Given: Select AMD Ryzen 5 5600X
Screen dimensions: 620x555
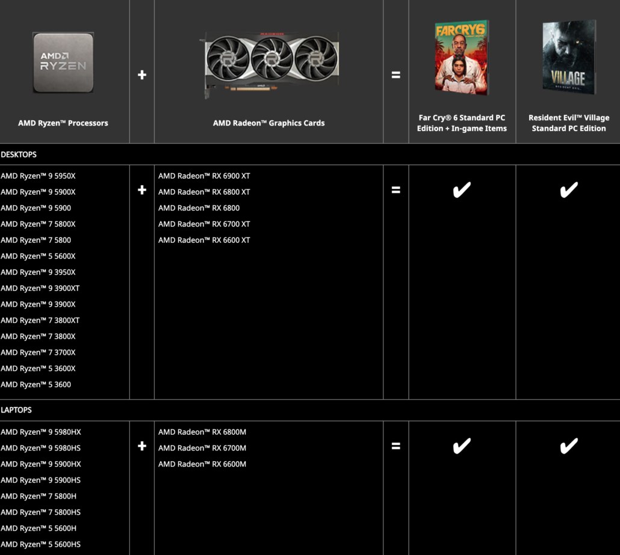Looking at the screenshot, I should tap(38, 256).
